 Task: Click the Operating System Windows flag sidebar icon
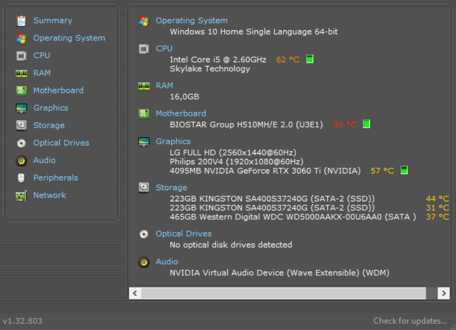tap(21, 38)
